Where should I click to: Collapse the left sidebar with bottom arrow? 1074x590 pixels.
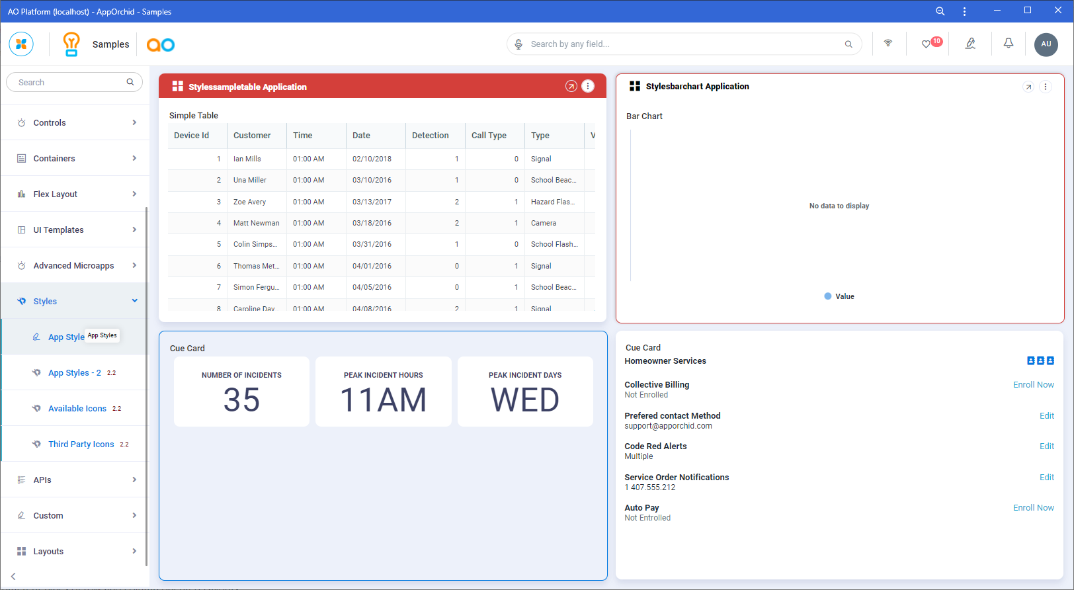(x=13, y=577)
